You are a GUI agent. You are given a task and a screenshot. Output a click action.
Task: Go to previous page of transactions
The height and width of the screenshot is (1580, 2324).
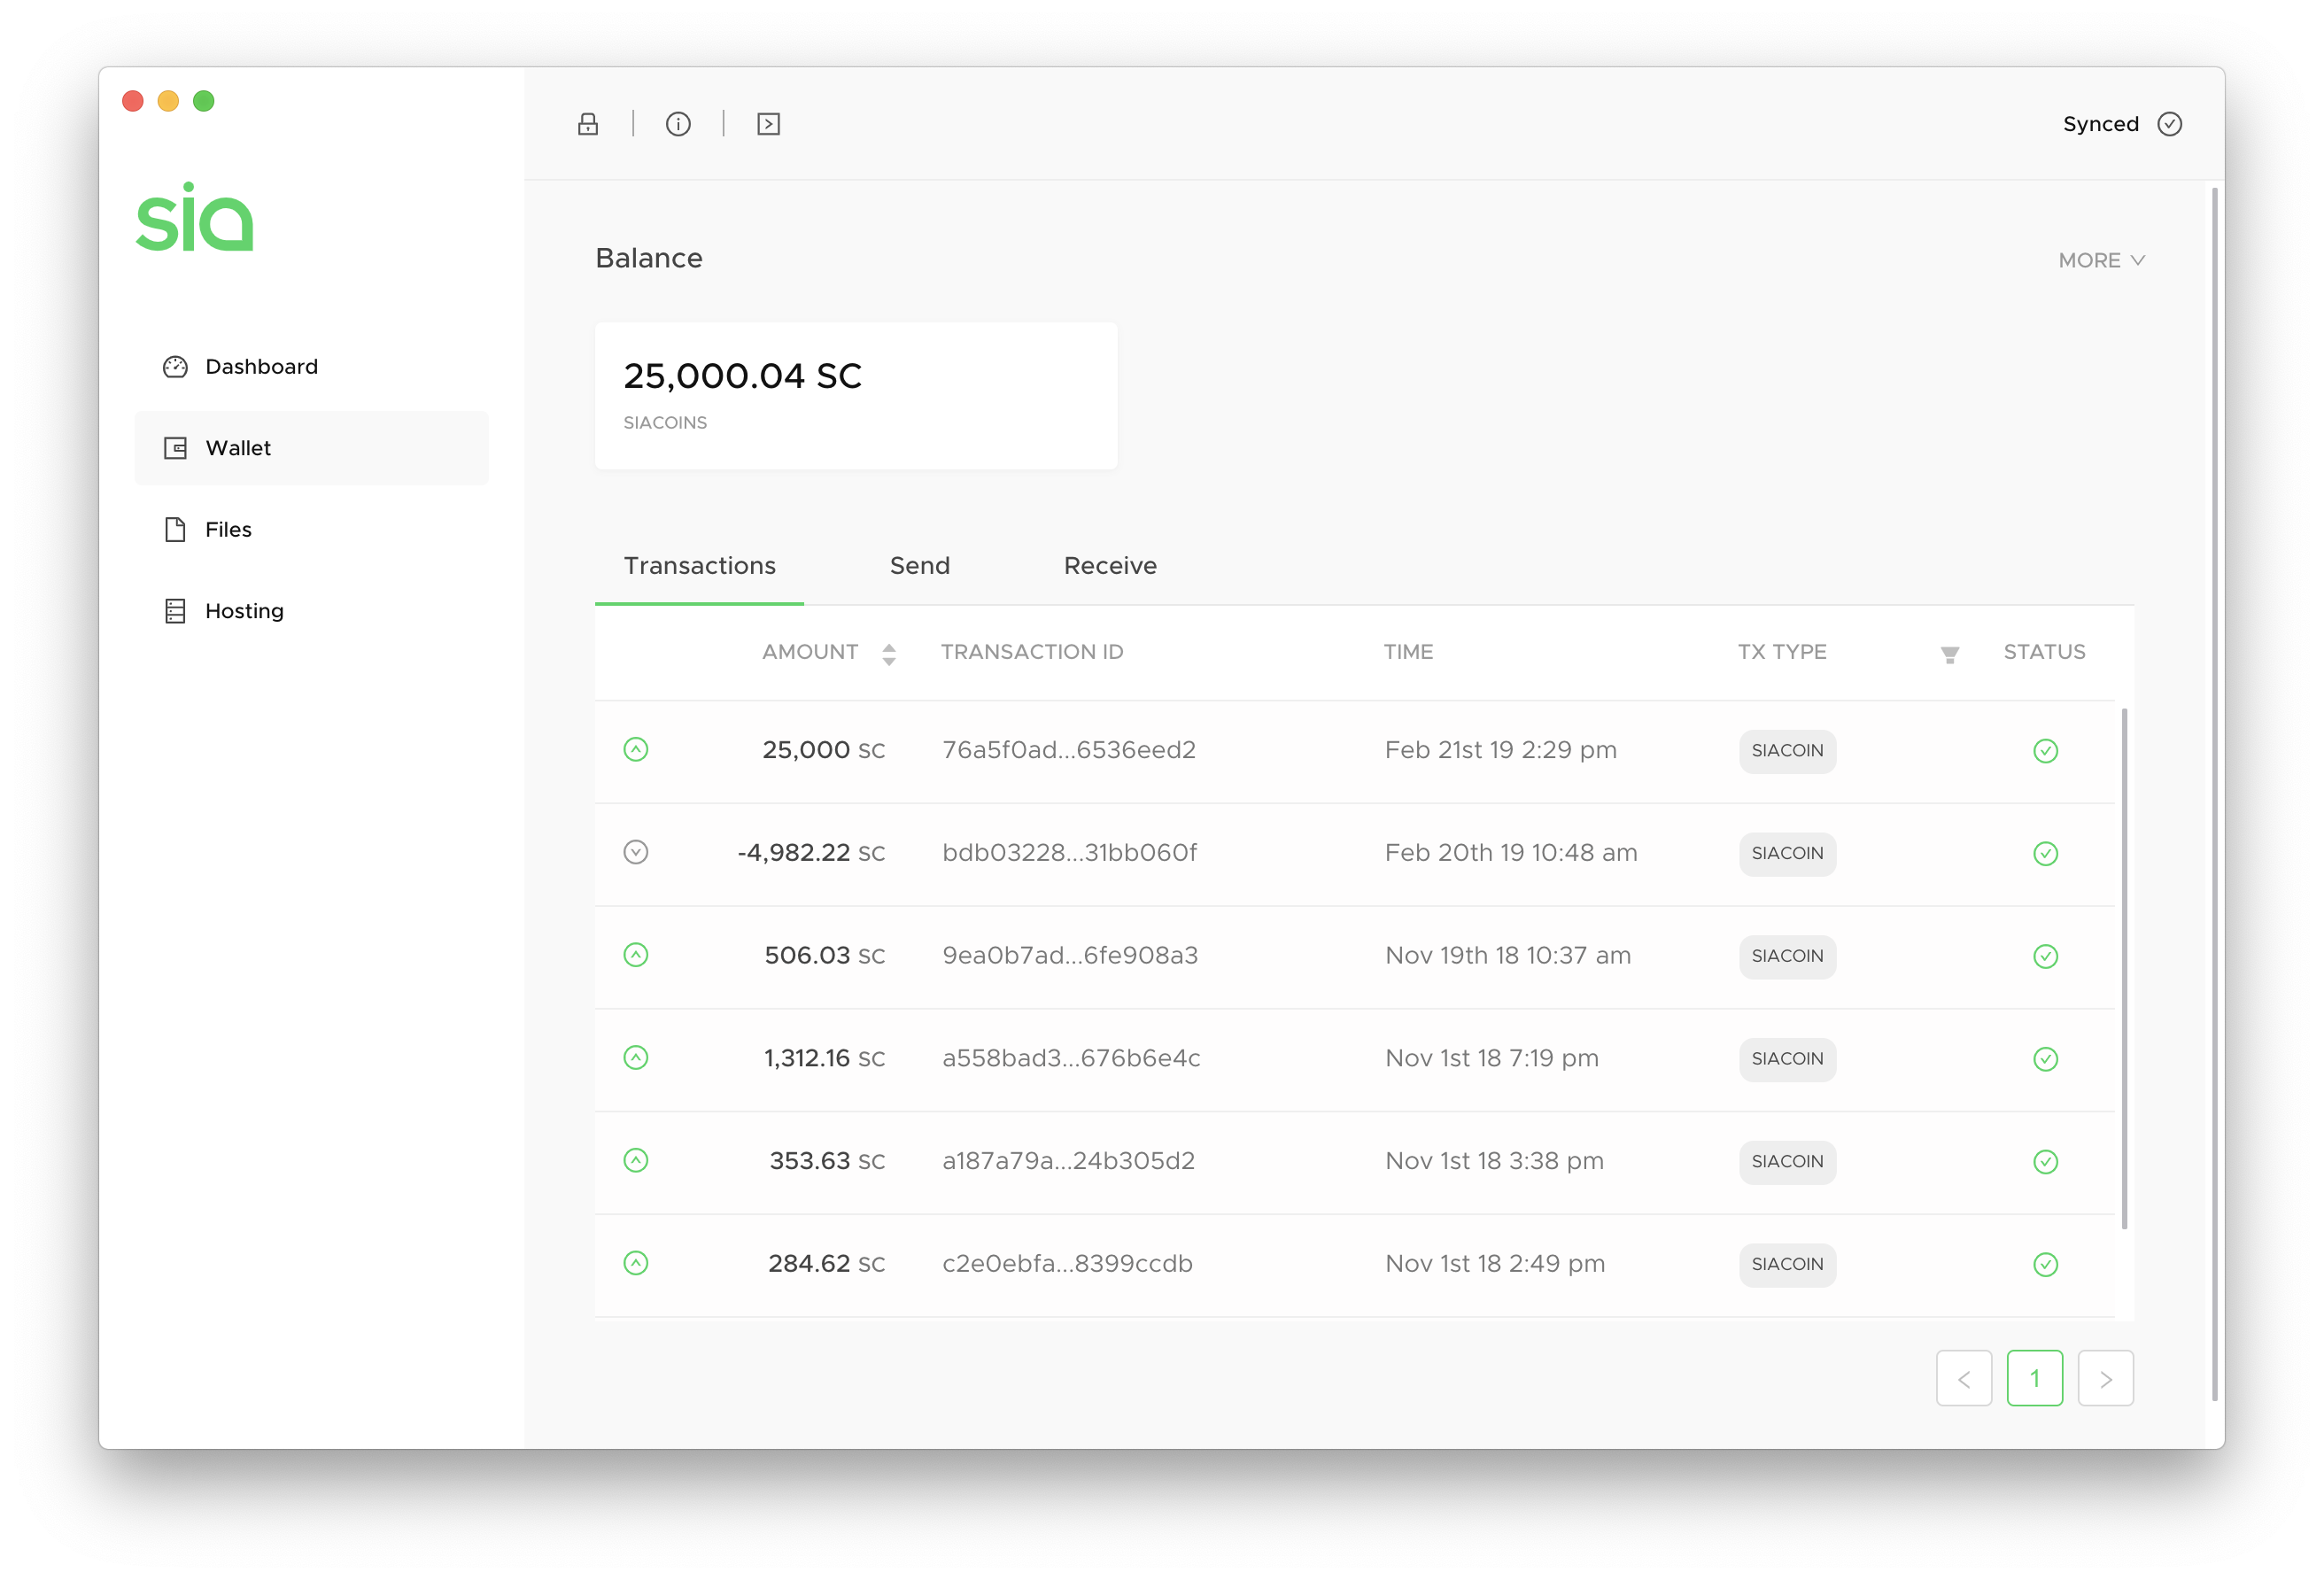click(1964, 1379)
